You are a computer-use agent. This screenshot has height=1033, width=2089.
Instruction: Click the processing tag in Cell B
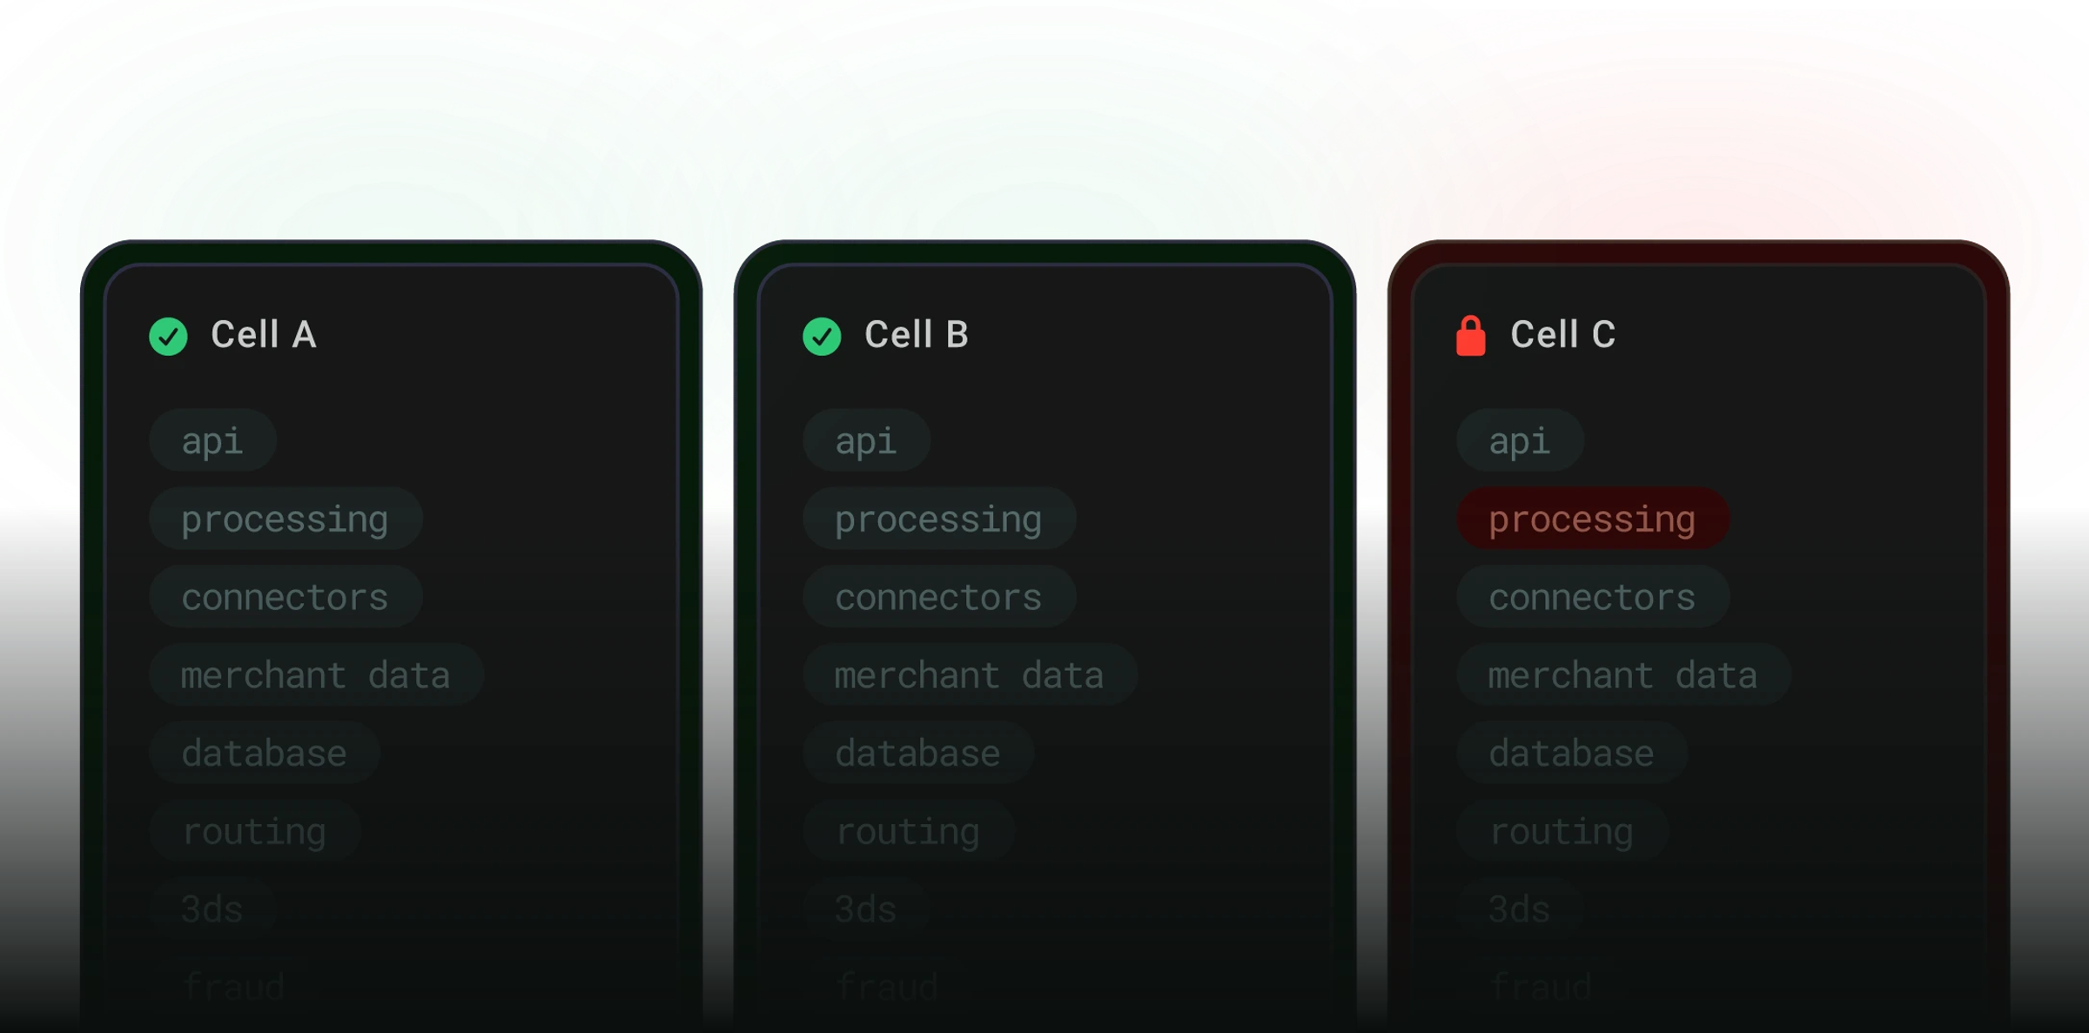coord(939,519)
